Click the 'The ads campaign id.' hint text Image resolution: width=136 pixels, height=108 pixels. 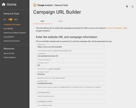(44, 60)
